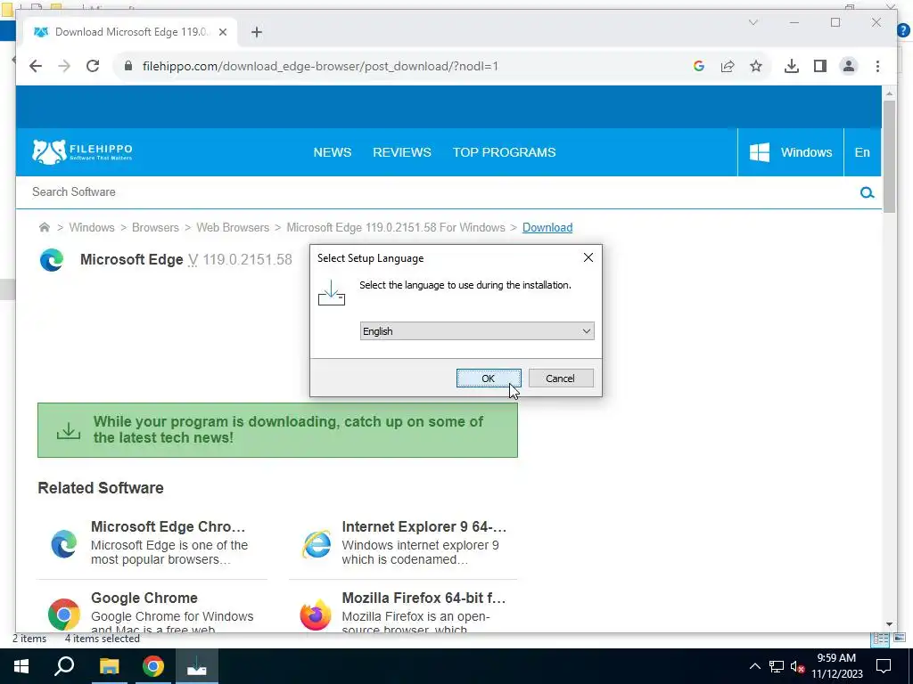Click the Browsers breadcrumb link
The height and width of the screenshot is (684, 913).
155,227
